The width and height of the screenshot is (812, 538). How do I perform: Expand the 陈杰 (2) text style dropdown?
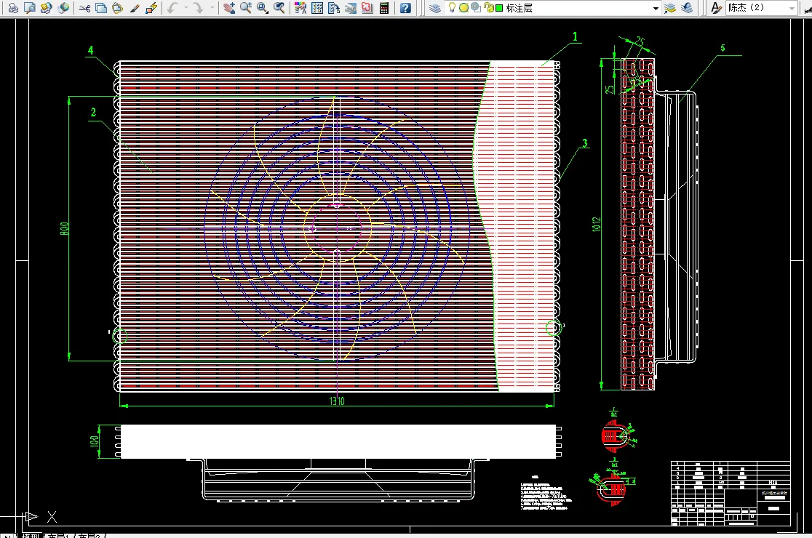click(x=792, y=8)
